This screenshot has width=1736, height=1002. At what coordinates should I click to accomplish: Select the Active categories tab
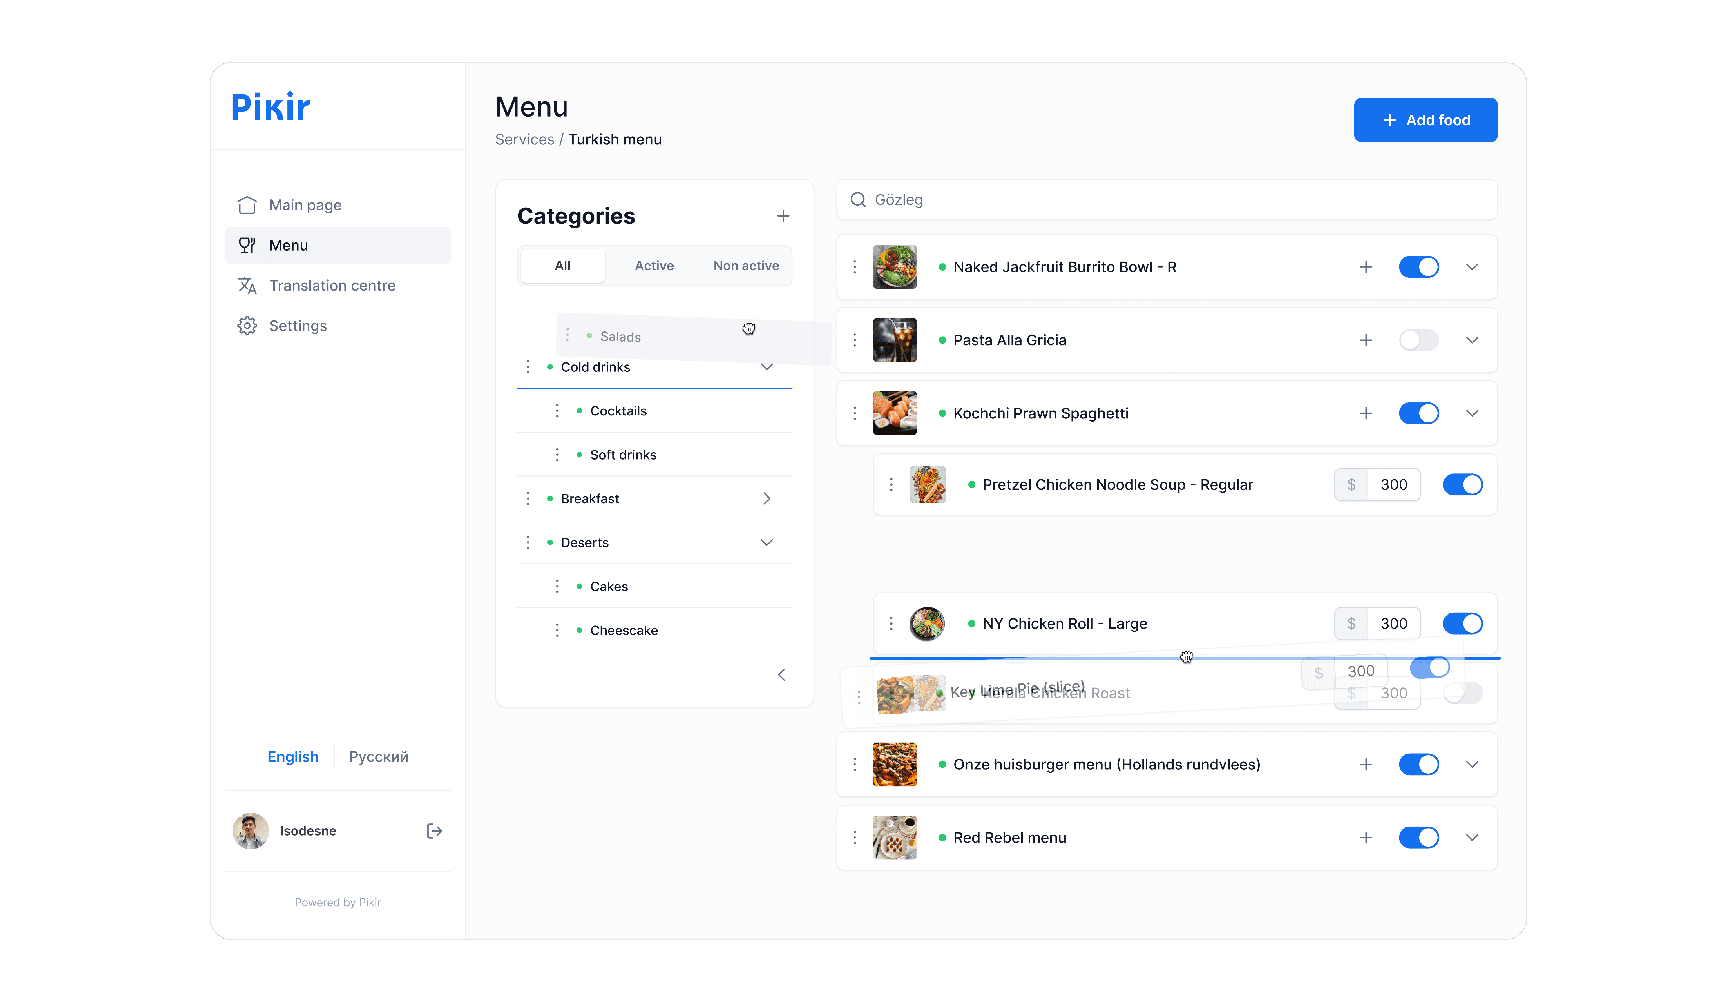point(653,266)
